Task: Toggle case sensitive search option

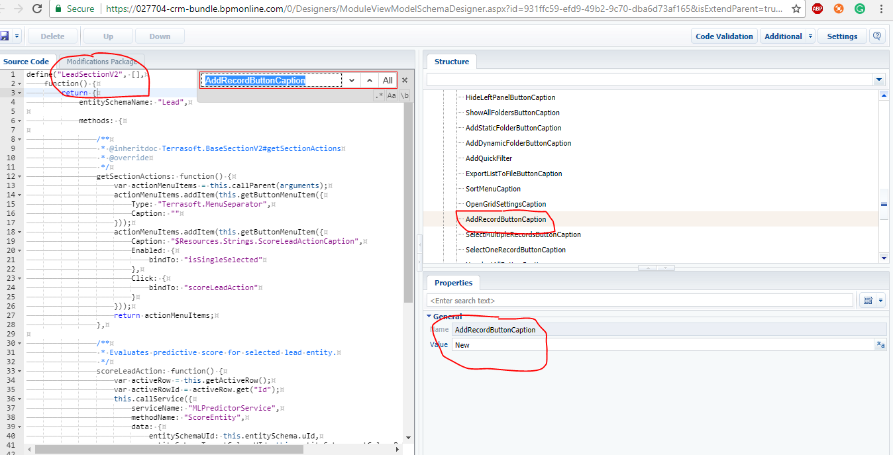Action: 392,96
